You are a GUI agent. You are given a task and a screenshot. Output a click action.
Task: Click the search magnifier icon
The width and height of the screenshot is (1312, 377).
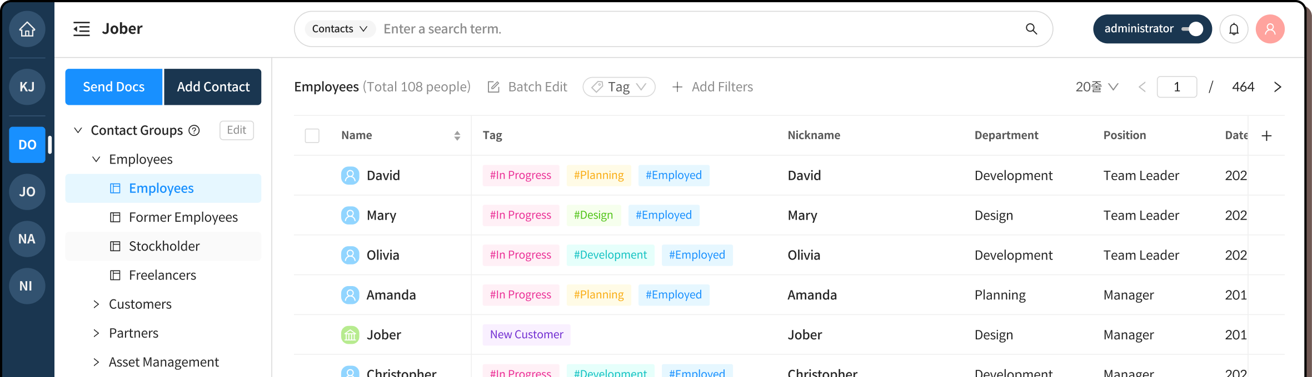1031,29
